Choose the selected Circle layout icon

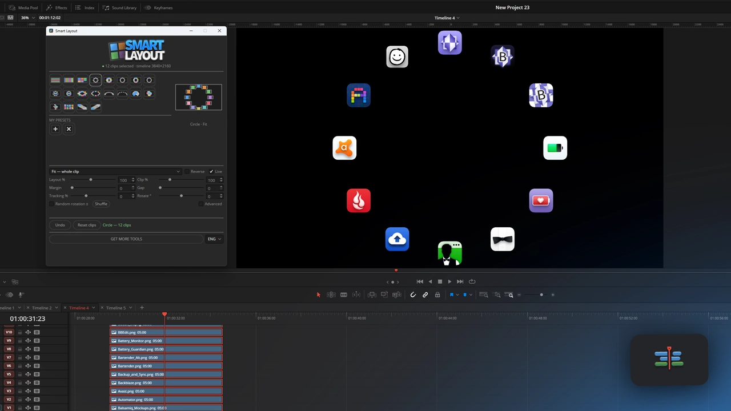[x=95, y=80]
